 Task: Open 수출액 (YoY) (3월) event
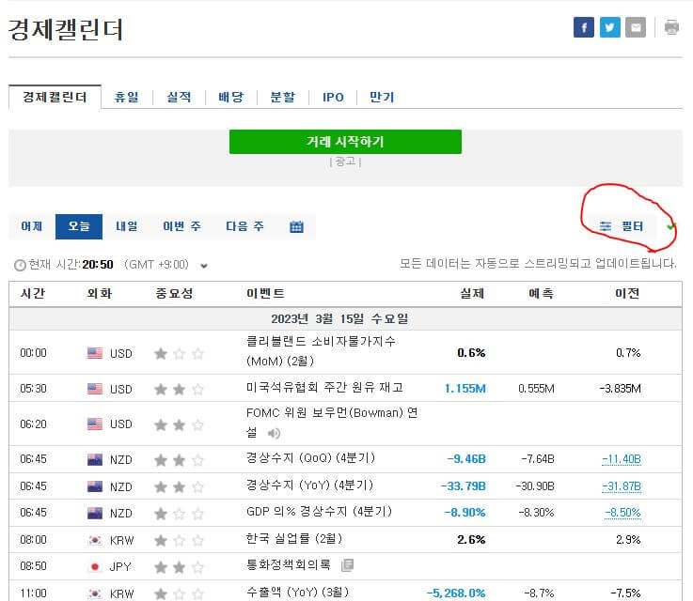pyautogui.click(x=297, y=593)
